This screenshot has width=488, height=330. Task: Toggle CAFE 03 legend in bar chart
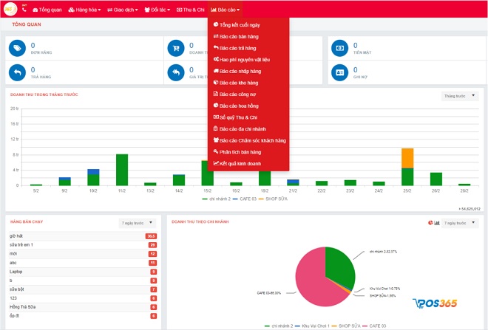pyautogui.click(x=245, y=199)
